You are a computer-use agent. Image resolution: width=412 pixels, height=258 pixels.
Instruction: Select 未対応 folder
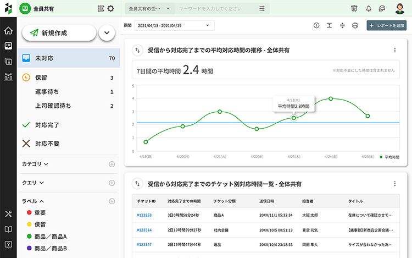69,58
